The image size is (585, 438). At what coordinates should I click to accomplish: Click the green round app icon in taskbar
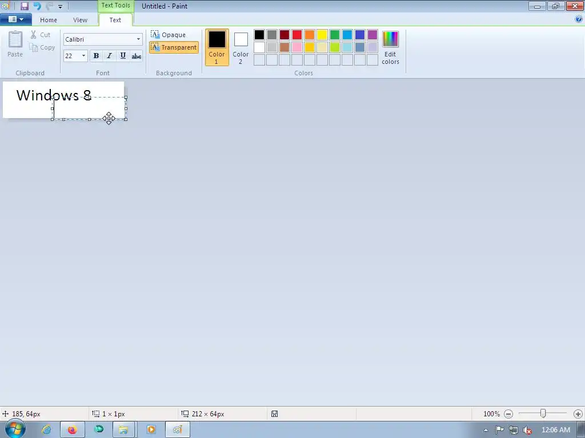coord(99,429)
